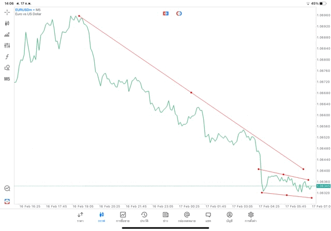The image size is (331, 231).
Task: Click the EURUSDm symbol title
Action: tap(24, 9)
